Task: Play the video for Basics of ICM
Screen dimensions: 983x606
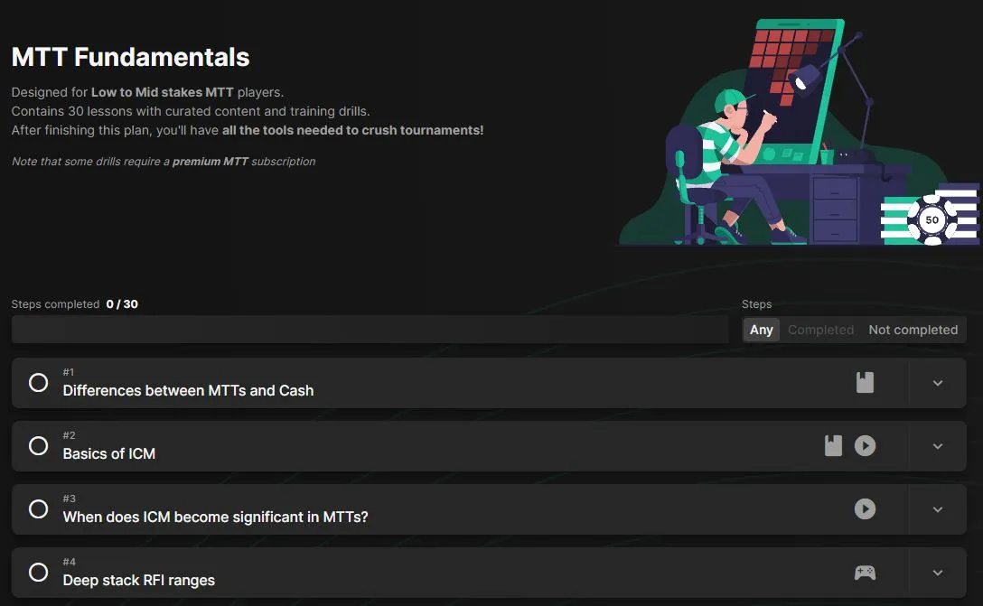Action: coord(866,445)
